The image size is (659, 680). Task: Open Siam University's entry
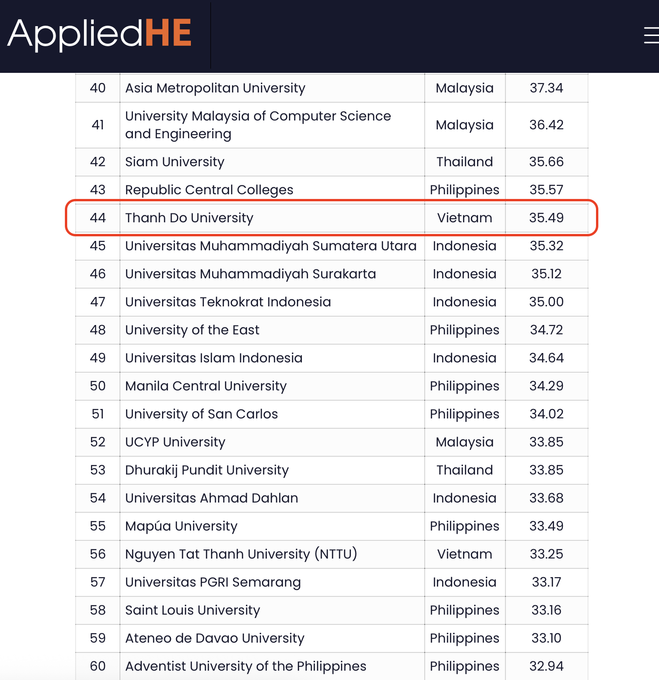point(175,162)
